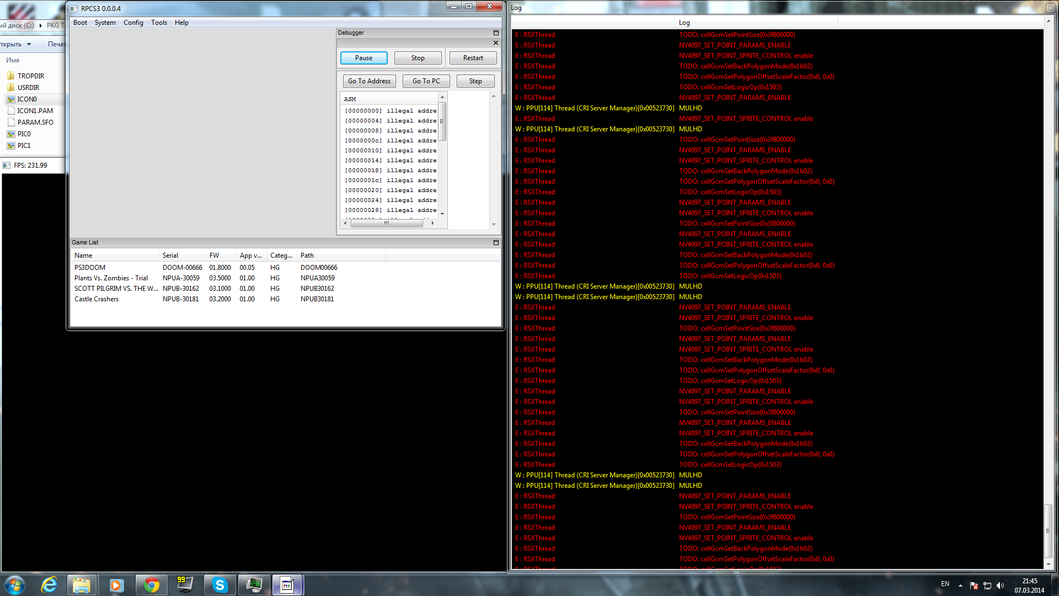Open Skype from the taskbar
Viewport: 1059px width, 596px height.
tap(220, 585)
